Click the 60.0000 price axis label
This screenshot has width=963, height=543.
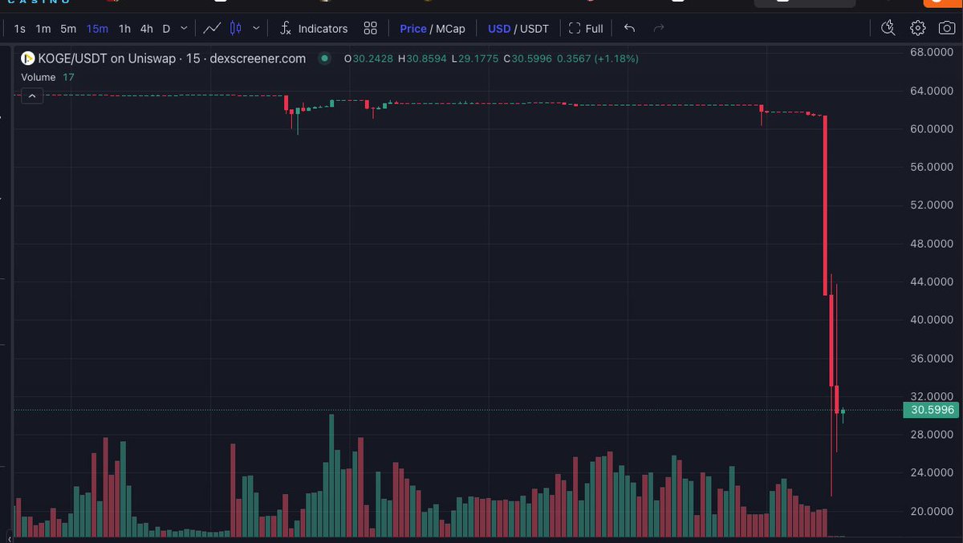pyautogui.click(x=931, y=128)
